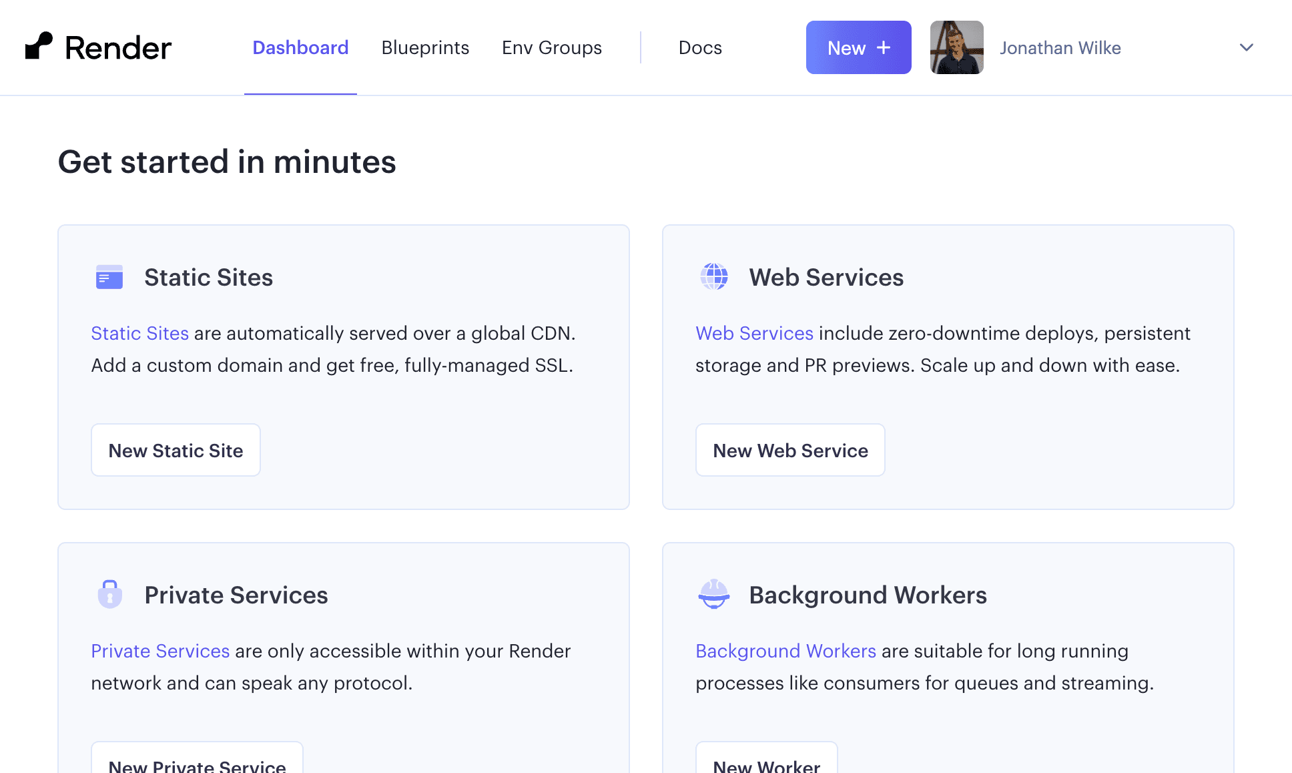Viewport: 1292px width, 773px height.
Task: Click the New Static Site button
Action: coord(176,450)
